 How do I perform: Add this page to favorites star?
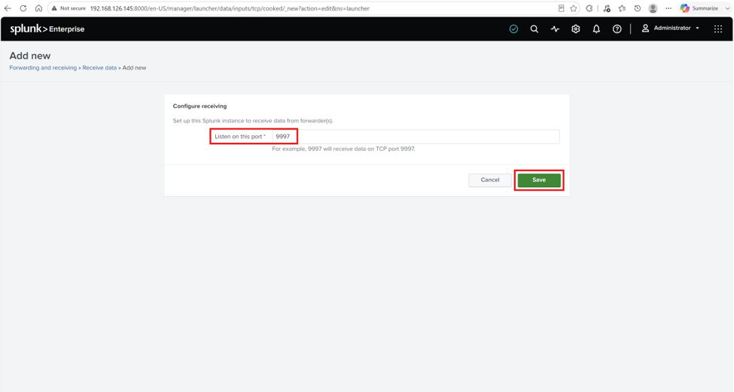click(x=574, y=8)
